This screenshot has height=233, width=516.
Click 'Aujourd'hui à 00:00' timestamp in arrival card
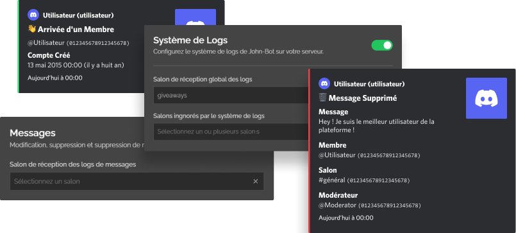[55, 78]
